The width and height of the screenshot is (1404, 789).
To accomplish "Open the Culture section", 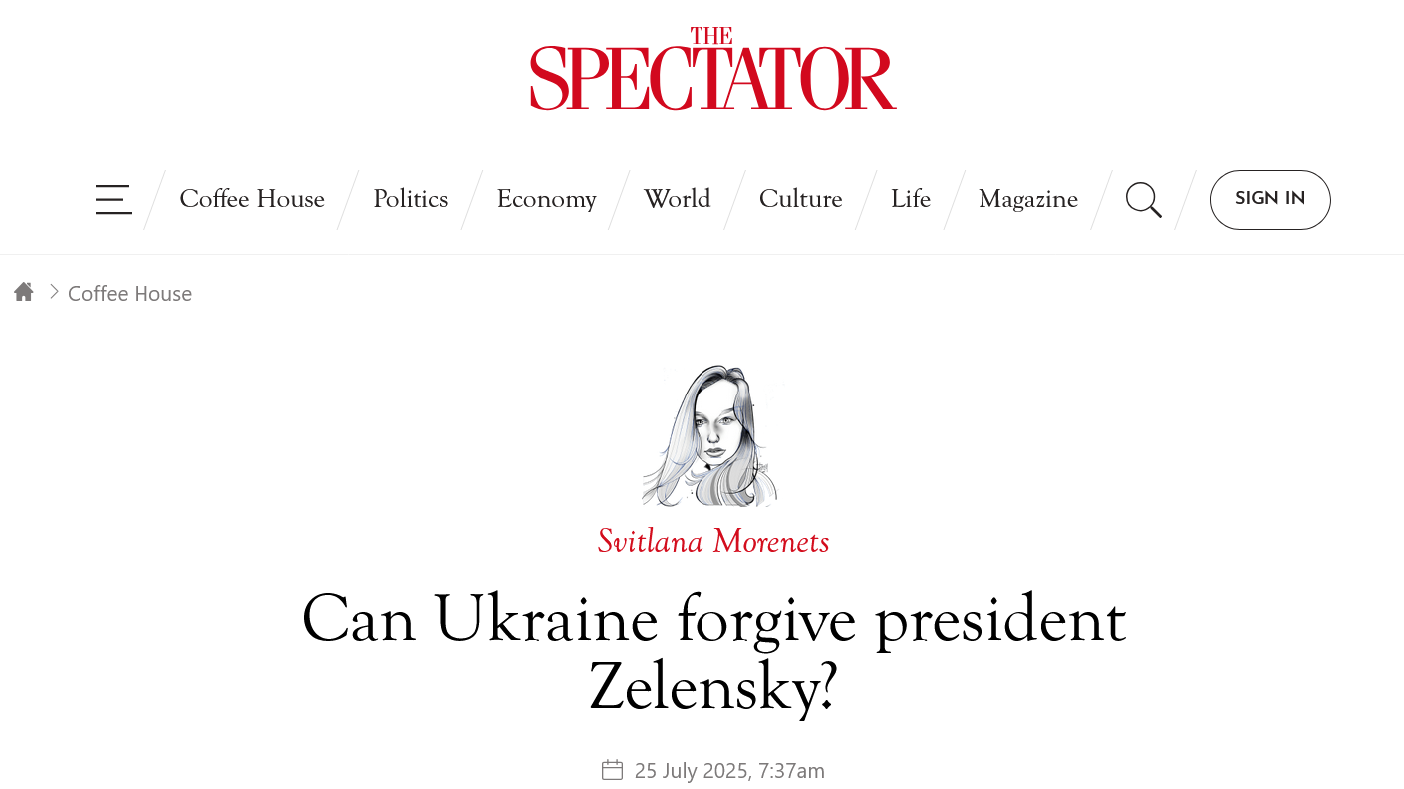I will click(x=801, y=199).
